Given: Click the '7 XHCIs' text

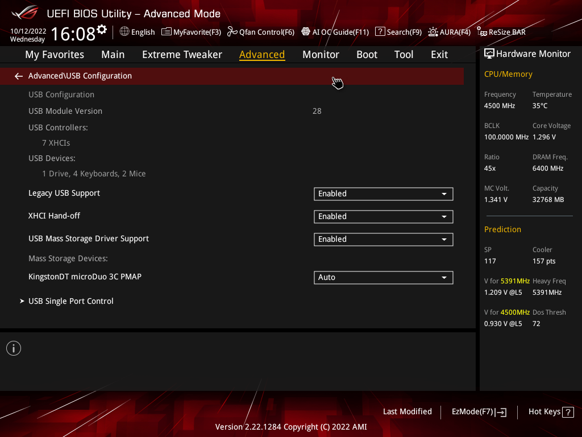Looking at the screenshot, I should 56,143.
